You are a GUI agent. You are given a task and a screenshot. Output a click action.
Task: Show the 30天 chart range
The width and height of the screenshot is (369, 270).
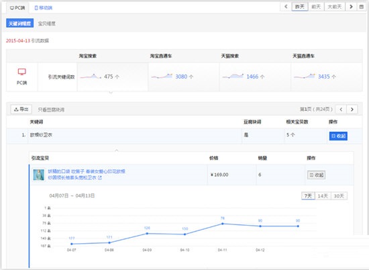click(339, 196)
